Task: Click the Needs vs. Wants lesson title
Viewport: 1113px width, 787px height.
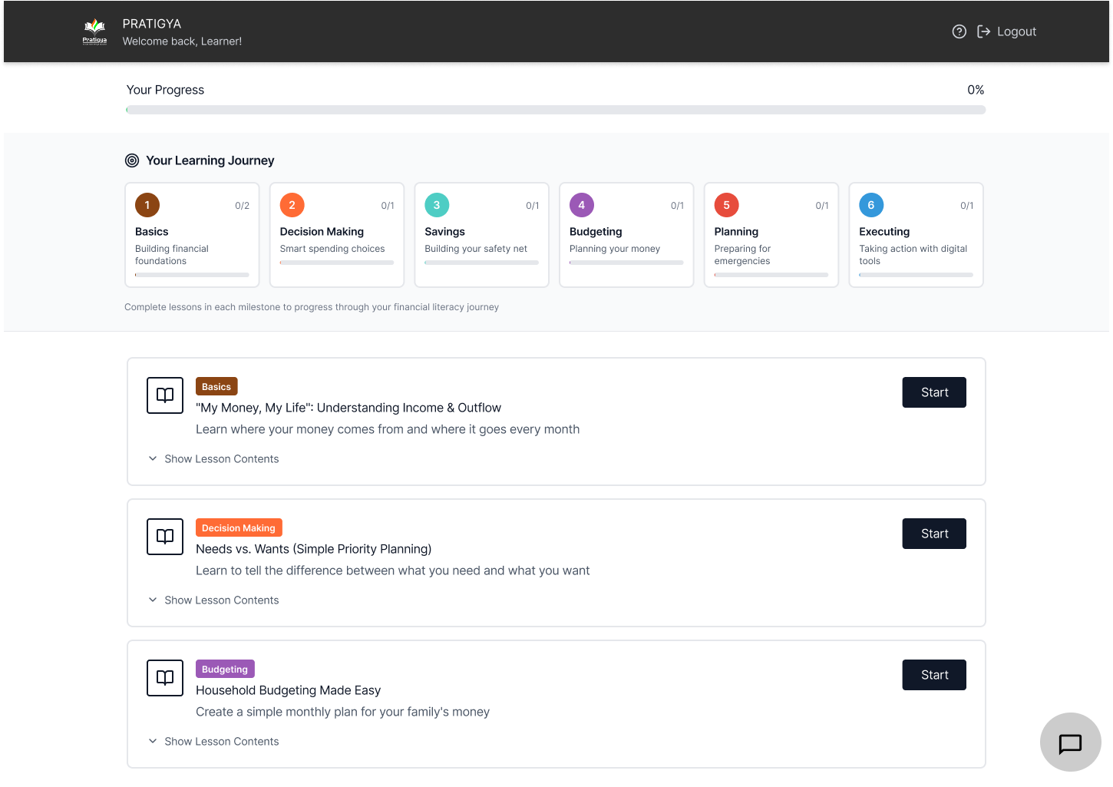Action: coord(313,549)
